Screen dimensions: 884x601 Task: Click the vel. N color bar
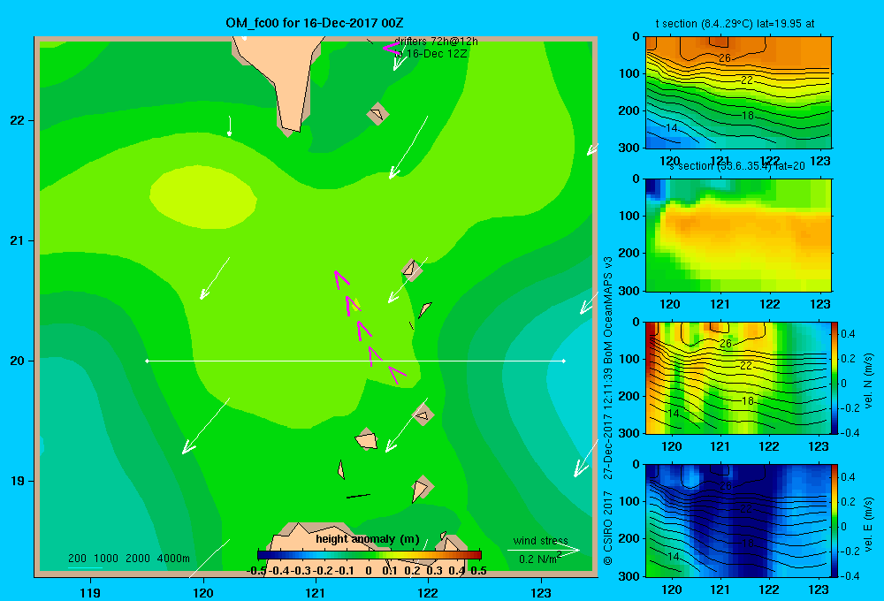point(835,377)
